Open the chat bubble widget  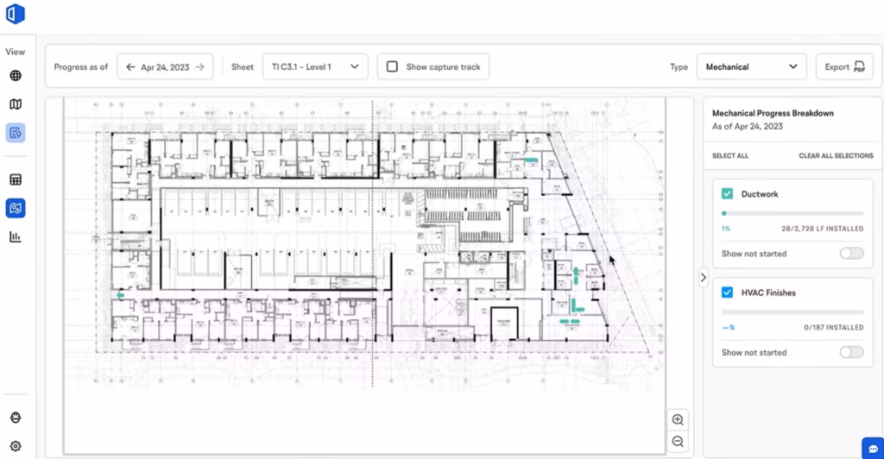click(x=874, y=449)
